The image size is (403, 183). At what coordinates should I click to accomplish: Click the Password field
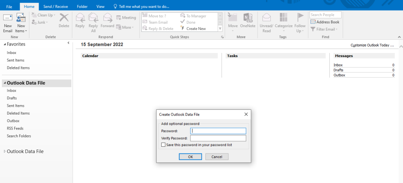point(218,131)
